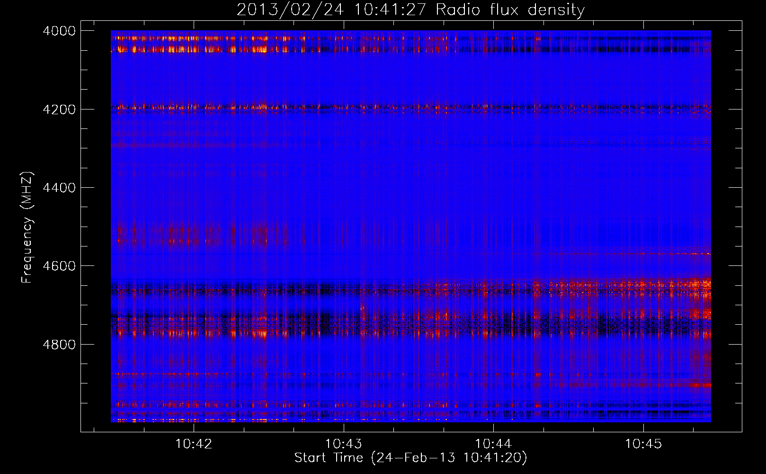
Task: Click the 10:44 time tick label
Action: tap(494, 444)
